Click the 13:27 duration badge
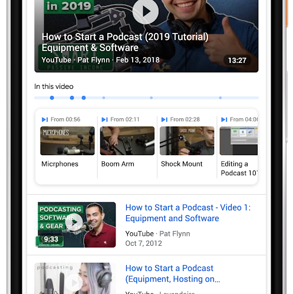 point(237,61)
